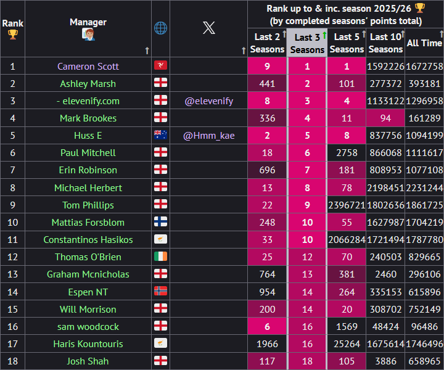Click Michael Herbert's Last 5 Seasons value 78

(x=347, y=188)
